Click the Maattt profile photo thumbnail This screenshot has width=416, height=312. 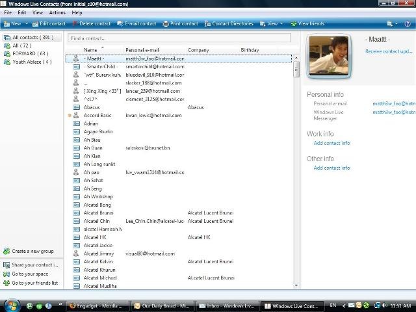pyautogui.click(x=329, y=56)
